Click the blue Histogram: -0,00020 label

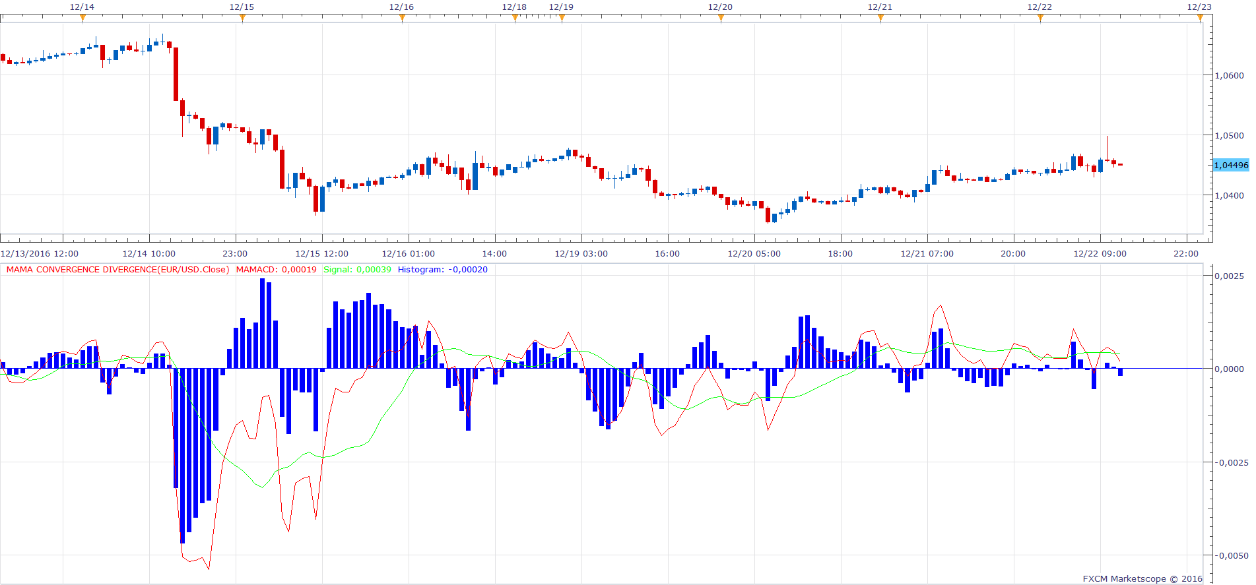point(443,270)
